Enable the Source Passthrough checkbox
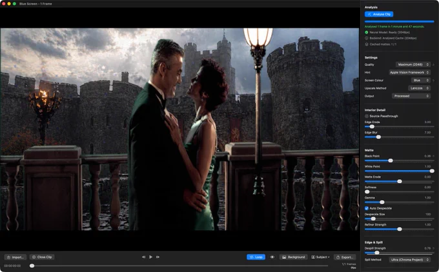 point(367,116)
